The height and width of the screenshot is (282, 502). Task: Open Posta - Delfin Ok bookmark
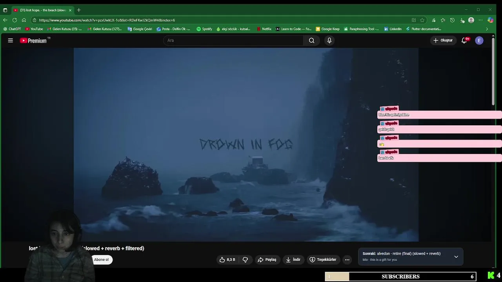pyautogui.click(x=173, y=29)
